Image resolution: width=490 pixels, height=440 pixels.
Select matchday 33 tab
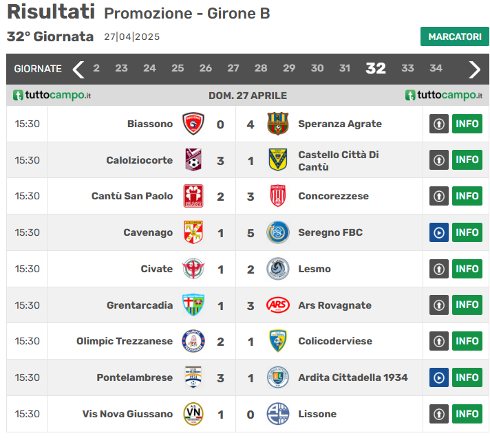click(408, 69)
